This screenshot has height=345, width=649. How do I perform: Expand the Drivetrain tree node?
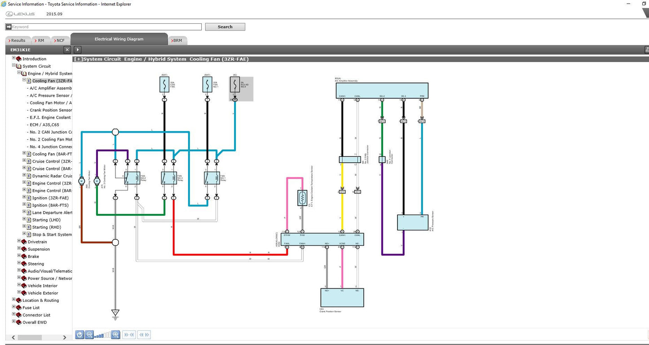tap(19, 242)
